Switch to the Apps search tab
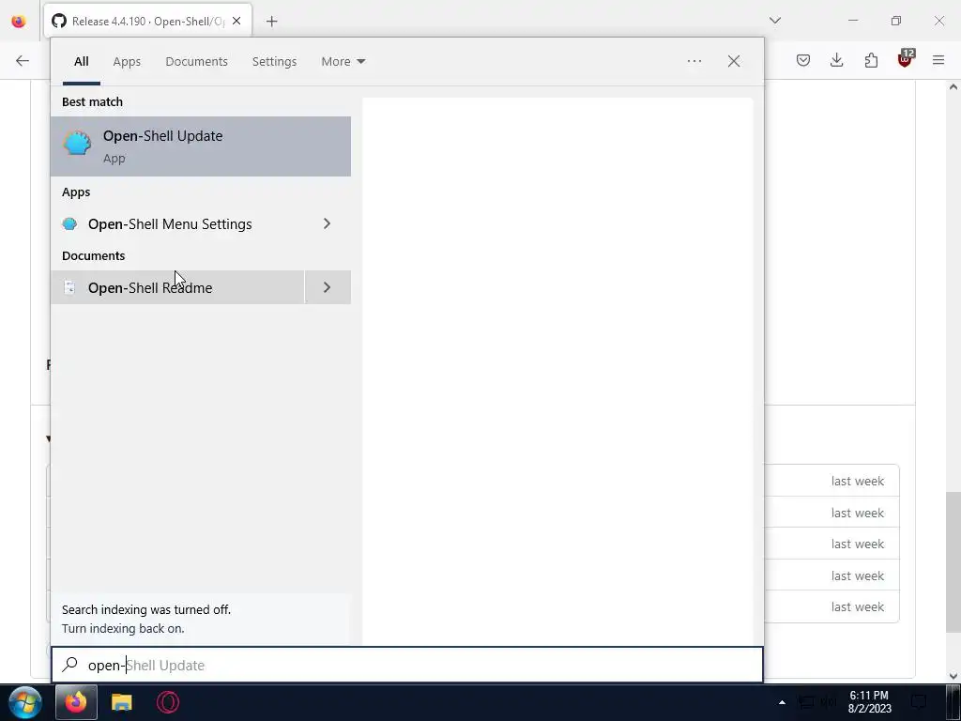 click(x=127, y=61)
